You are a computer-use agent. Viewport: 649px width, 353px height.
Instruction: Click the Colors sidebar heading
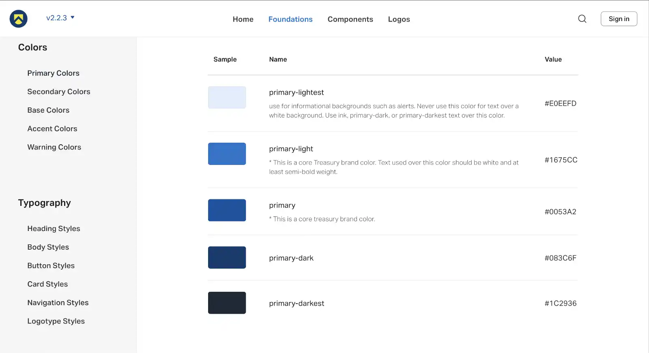point(32,47)
